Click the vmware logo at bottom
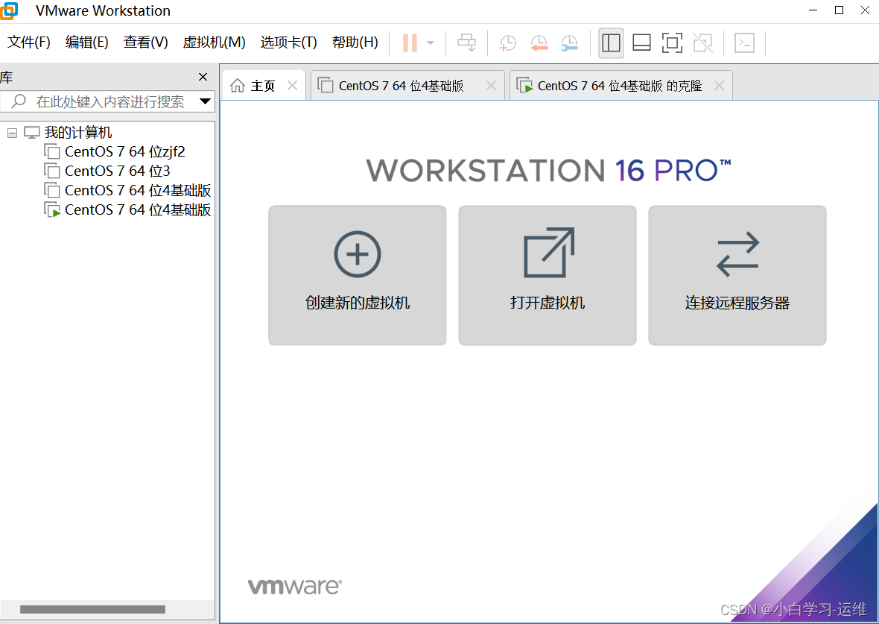 coord(295,587)
